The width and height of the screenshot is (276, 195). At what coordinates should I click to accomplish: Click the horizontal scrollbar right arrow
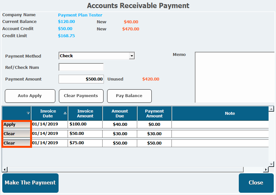click(266, 169)
